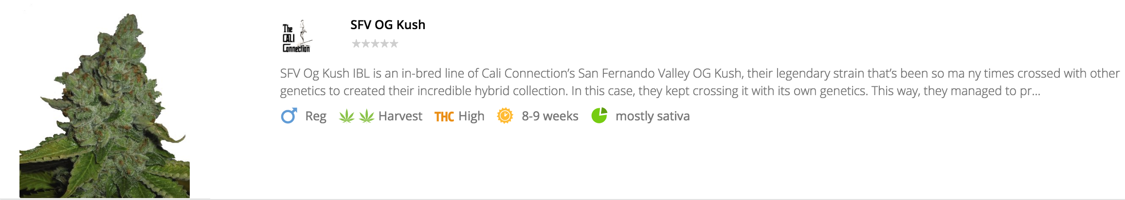Click the orange flowering time clock icon
1125x200 pixels.
click(x=505, y=116)
